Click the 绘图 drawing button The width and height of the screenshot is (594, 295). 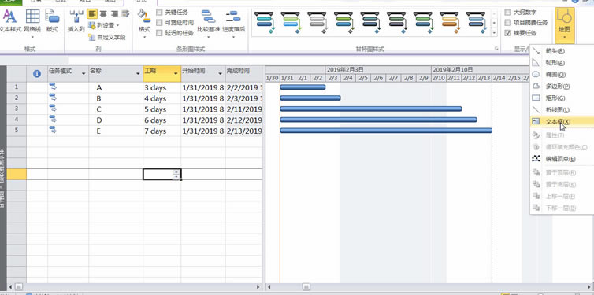pyautogui.click(x=564, y=24)
